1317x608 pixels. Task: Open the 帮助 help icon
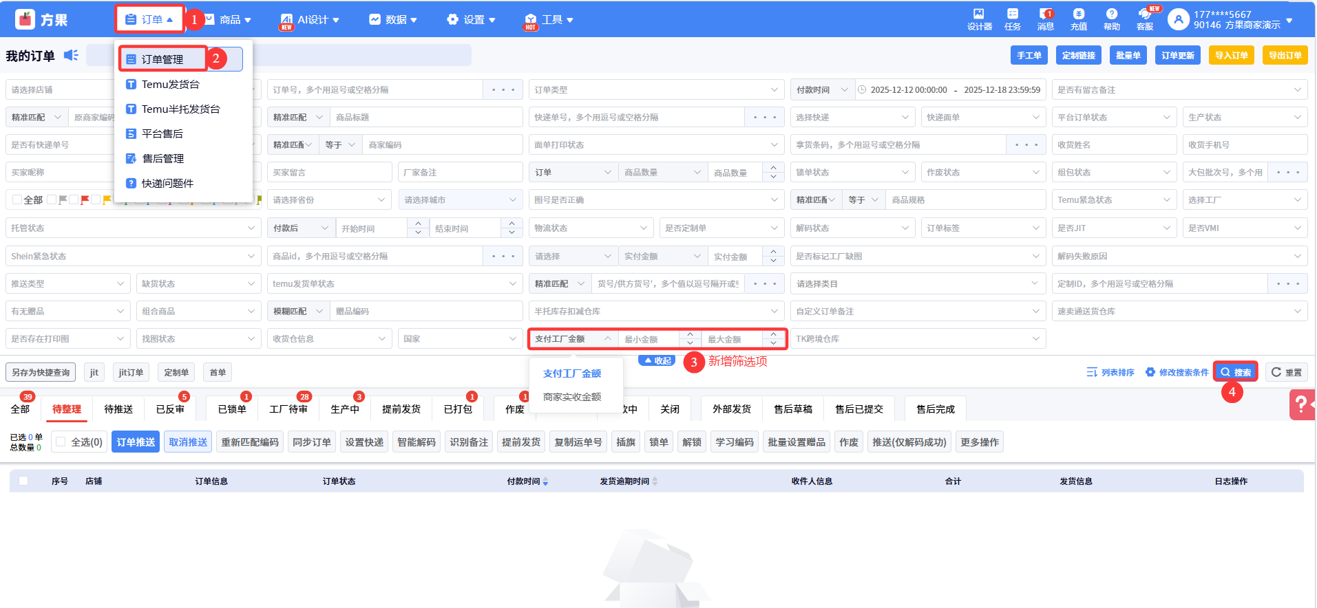click(x=1111, y=19)
